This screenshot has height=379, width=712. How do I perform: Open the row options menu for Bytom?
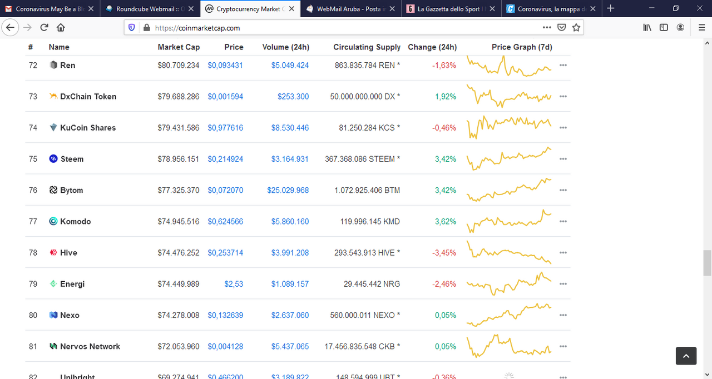pos(563,190)
